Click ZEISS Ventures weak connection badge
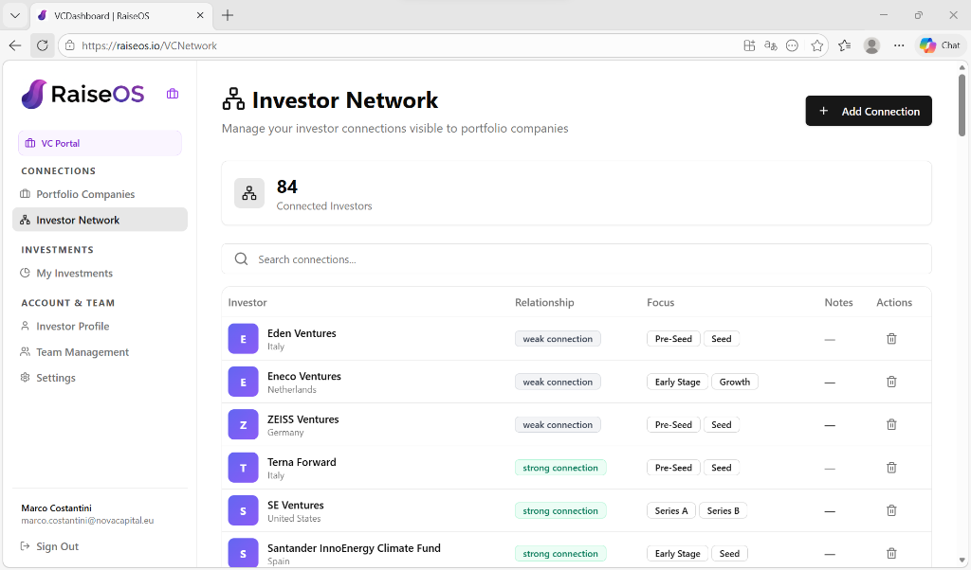This screenshot has width=971, height=570. coord(558,425)
